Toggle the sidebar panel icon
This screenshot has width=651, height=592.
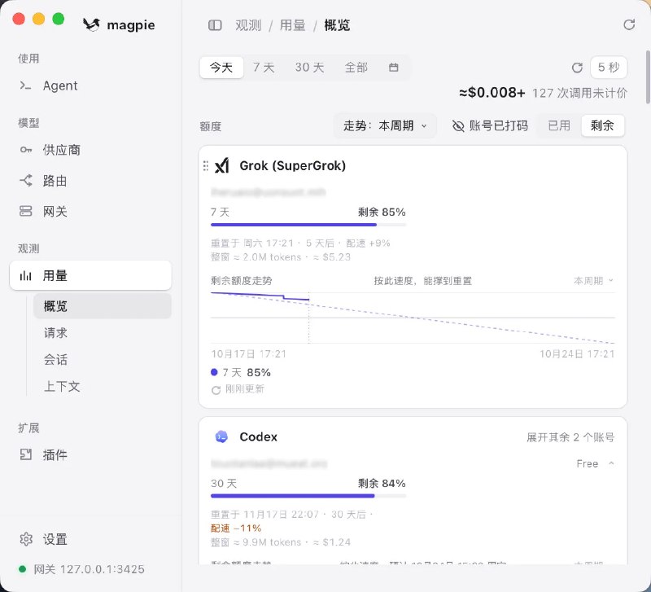pos(215,25)
